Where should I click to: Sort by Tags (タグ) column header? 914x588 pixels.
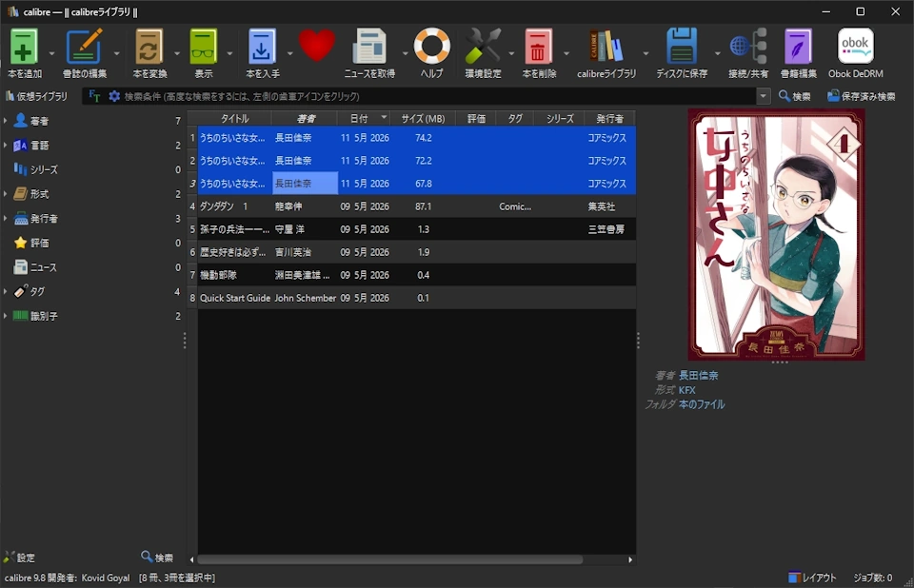515,118
